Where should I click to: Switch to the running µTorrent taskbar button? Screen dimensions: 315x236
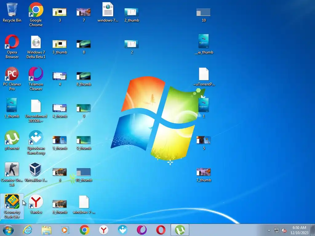click(x=180, y=230)
